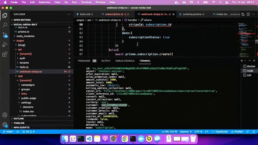258x145 pixels.
Task: Create a new terminal with plus icon
Action: click(x=241, y=61)
